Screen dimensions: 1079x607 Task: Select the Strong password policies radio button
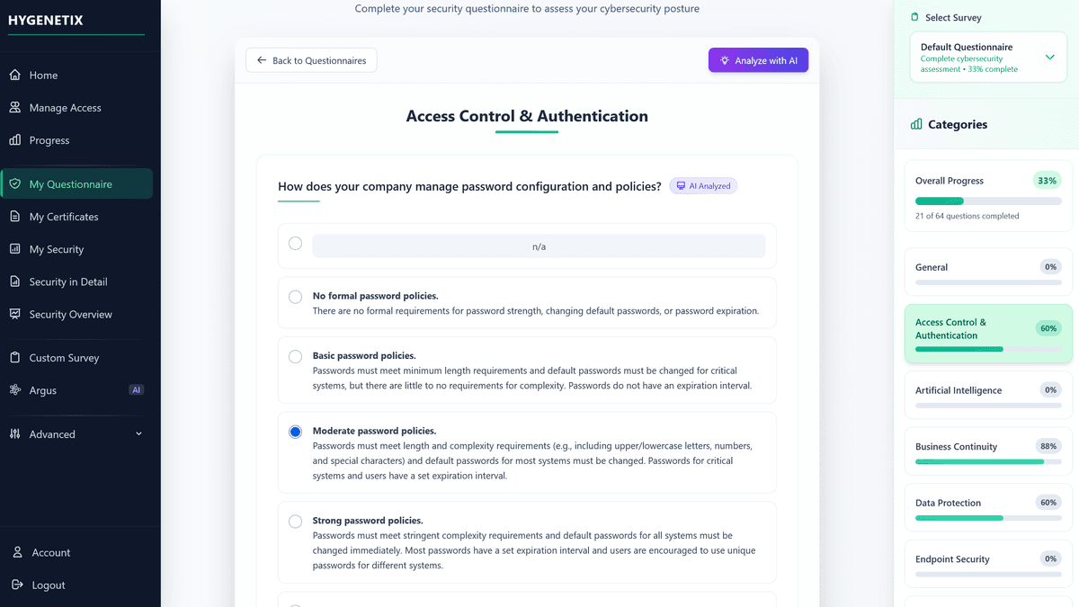295,522
